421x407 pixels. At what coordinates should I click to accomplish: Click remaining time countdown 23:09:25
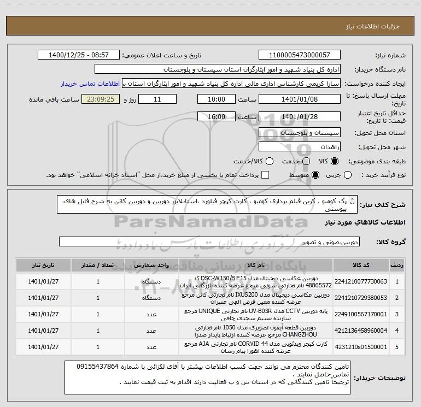click(101, 99)
